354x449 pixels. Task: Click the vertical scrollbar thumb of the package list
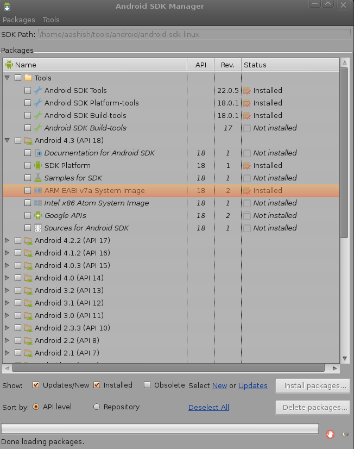(344, 153)
